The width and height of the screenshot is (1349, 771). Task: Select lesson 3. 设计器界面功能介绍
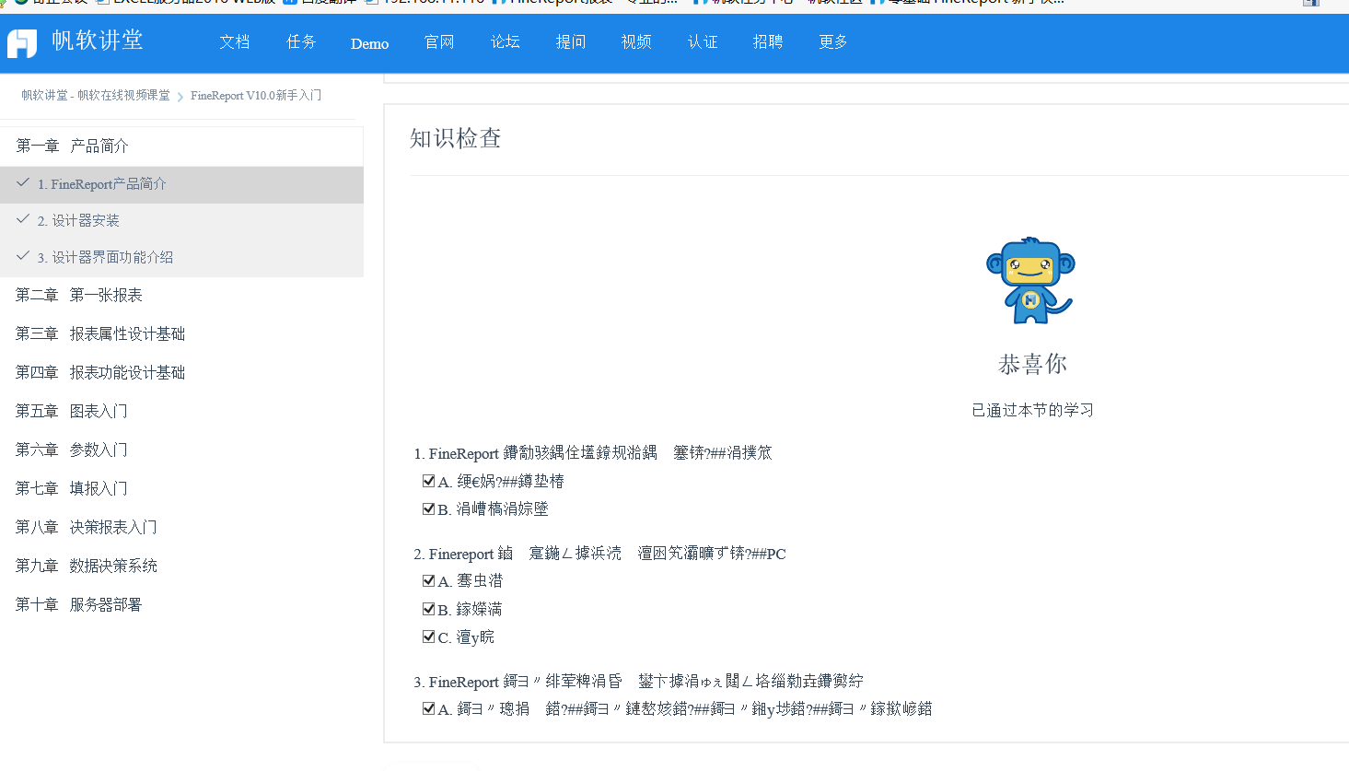tap(181, 258)
